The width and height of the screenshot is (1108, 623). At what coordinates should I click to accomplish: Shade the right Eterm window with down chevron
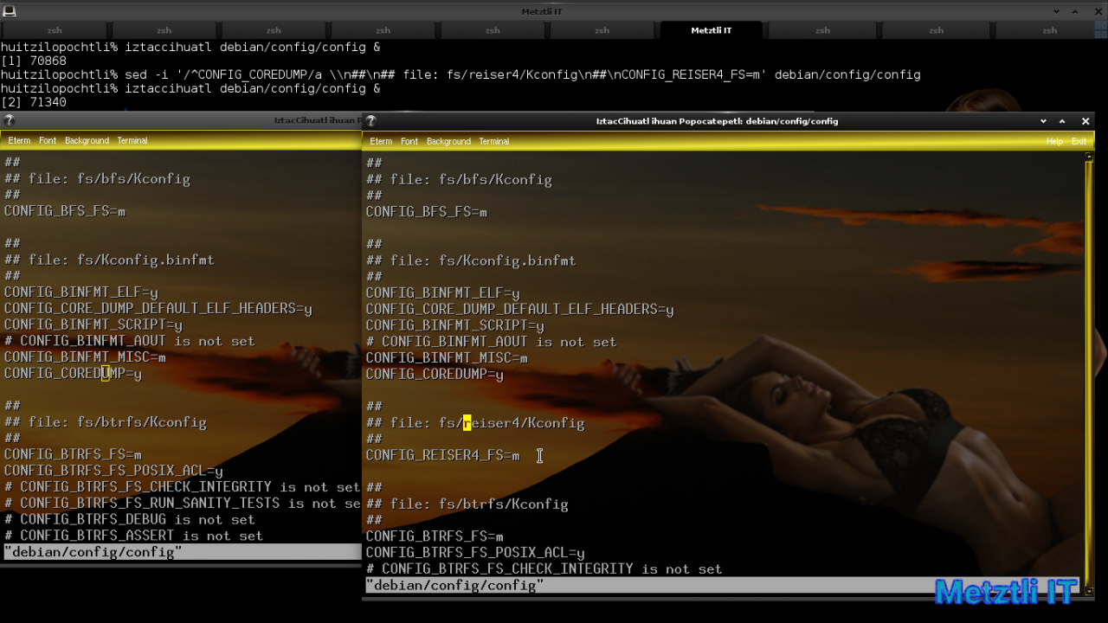click(1044, 121)
